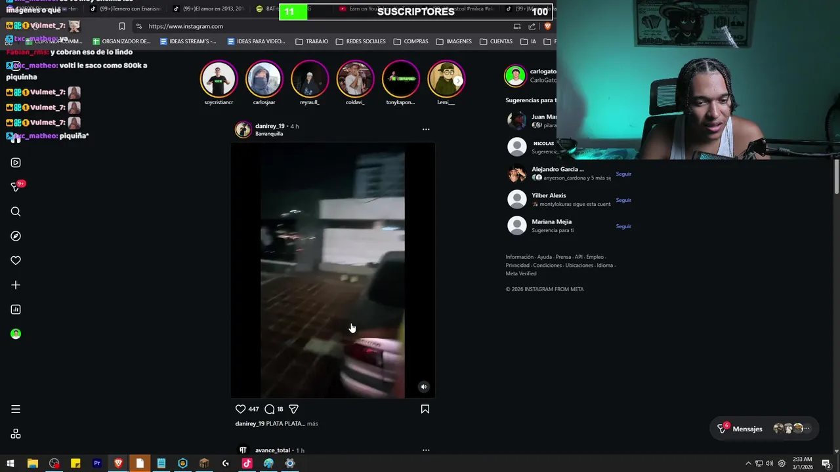Image resolution: width=840 pixels, height=472 pixels.
Task: Open File Explorer from taskbar
Action: coord(32,463)
